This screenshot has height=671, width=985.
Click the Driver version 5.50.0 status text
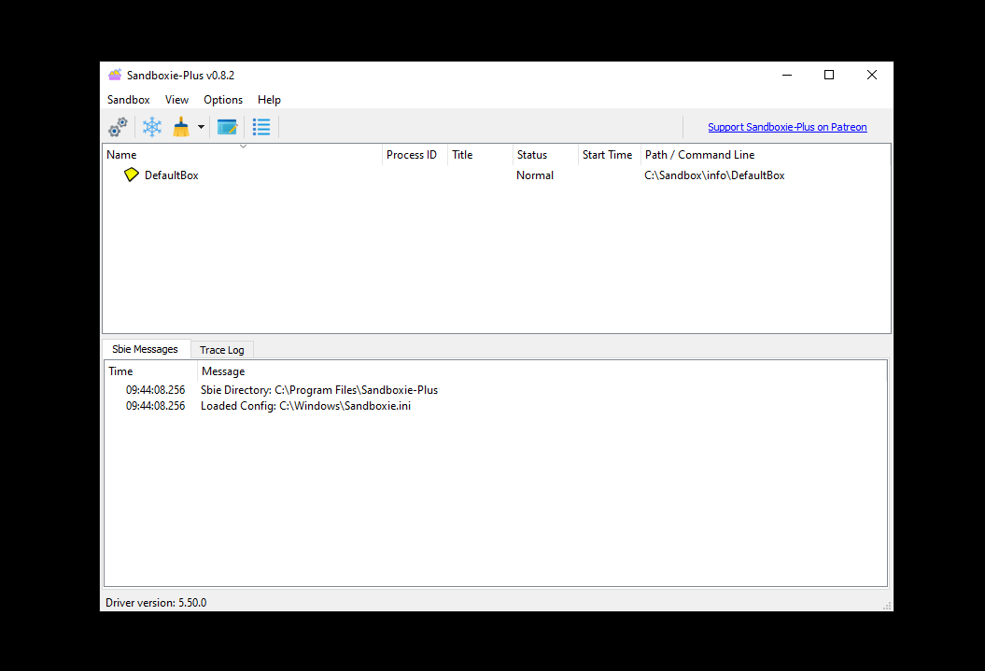pos(156,603)
